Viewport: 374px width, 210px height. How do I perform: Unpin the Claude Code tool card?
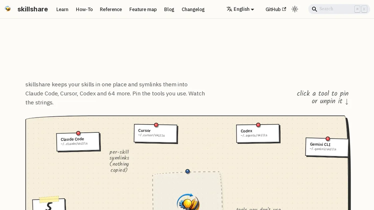point(78,142)
